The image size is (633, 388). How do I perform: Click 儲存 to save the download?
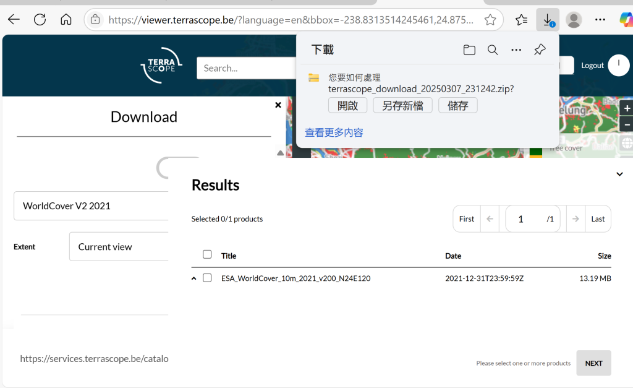tap(458, 105)
